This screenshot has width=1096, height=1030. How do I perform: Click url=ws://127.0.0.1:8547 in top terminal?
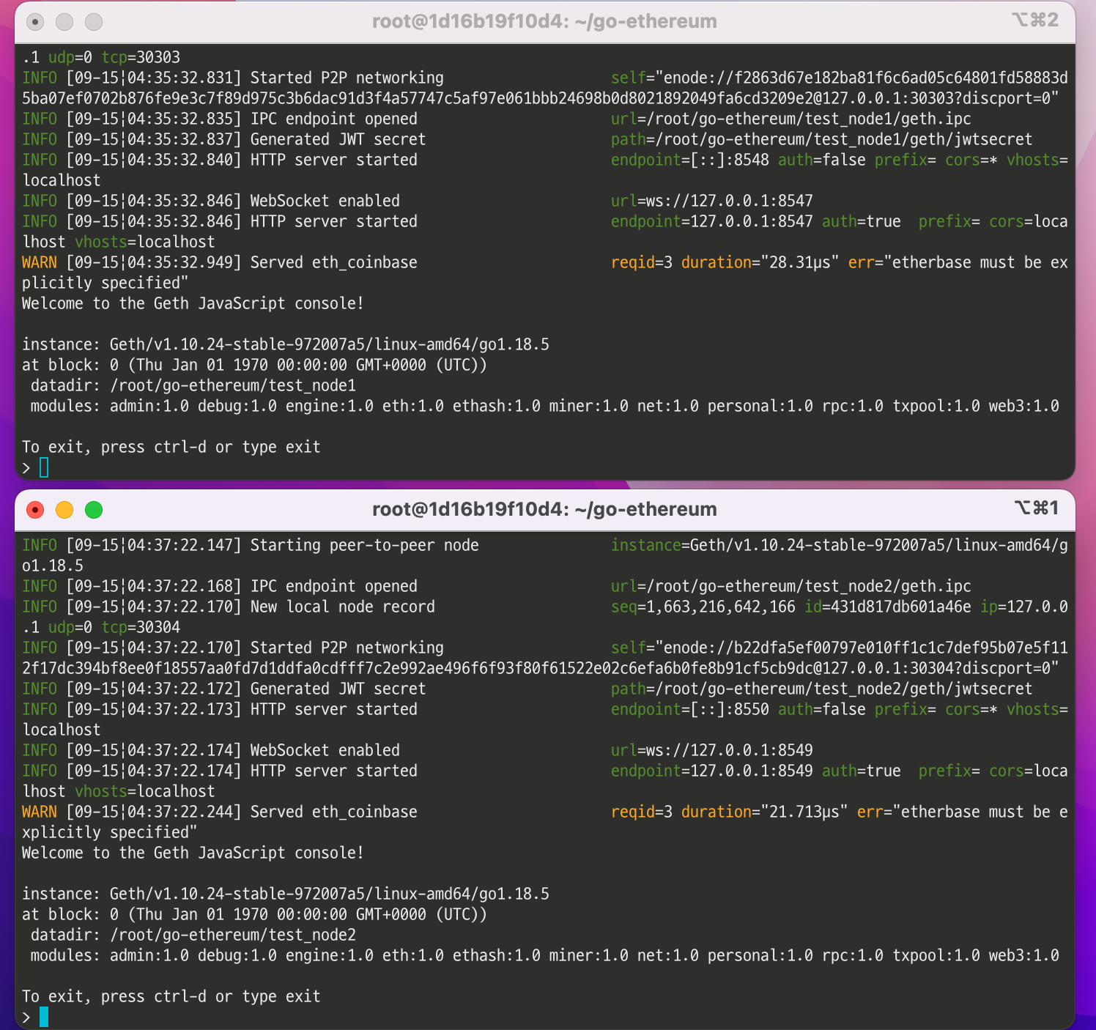(x=712, y=201)
